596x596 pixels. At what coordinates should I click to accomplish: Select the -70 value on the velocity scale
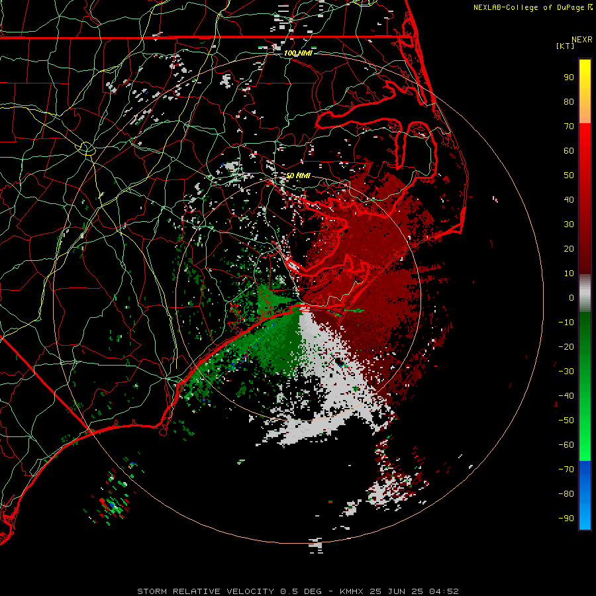point(566,470)
